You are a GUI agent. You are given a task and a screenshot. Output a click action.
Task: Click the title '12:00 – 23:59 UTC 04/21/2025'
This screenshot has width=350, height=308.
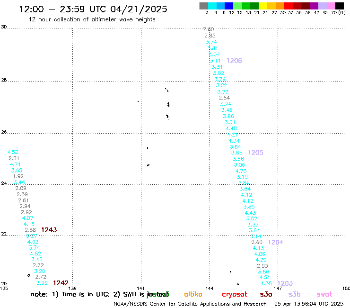pyautogui.click(x=93, y=9)
